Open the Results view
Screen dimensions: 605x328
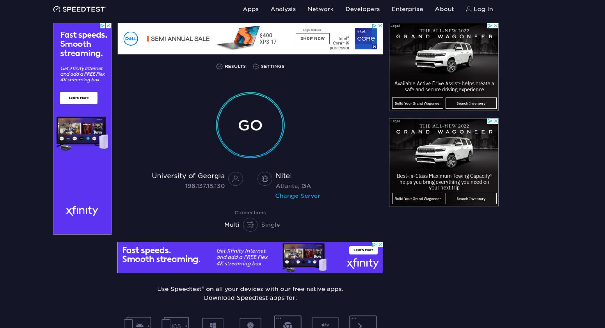point(231,66)
